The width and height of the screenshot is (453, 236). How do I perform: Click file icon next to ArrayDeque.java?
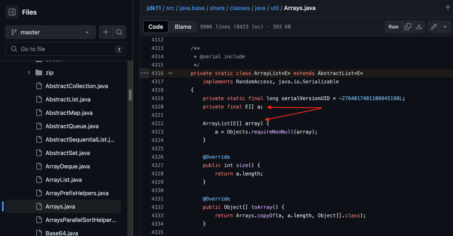(x=39, y=167)
